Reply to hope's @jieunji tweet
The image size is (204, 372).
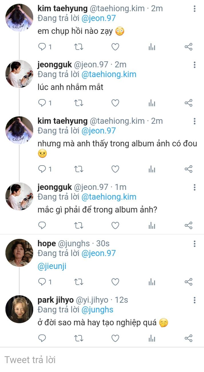[x=42, y=282]
